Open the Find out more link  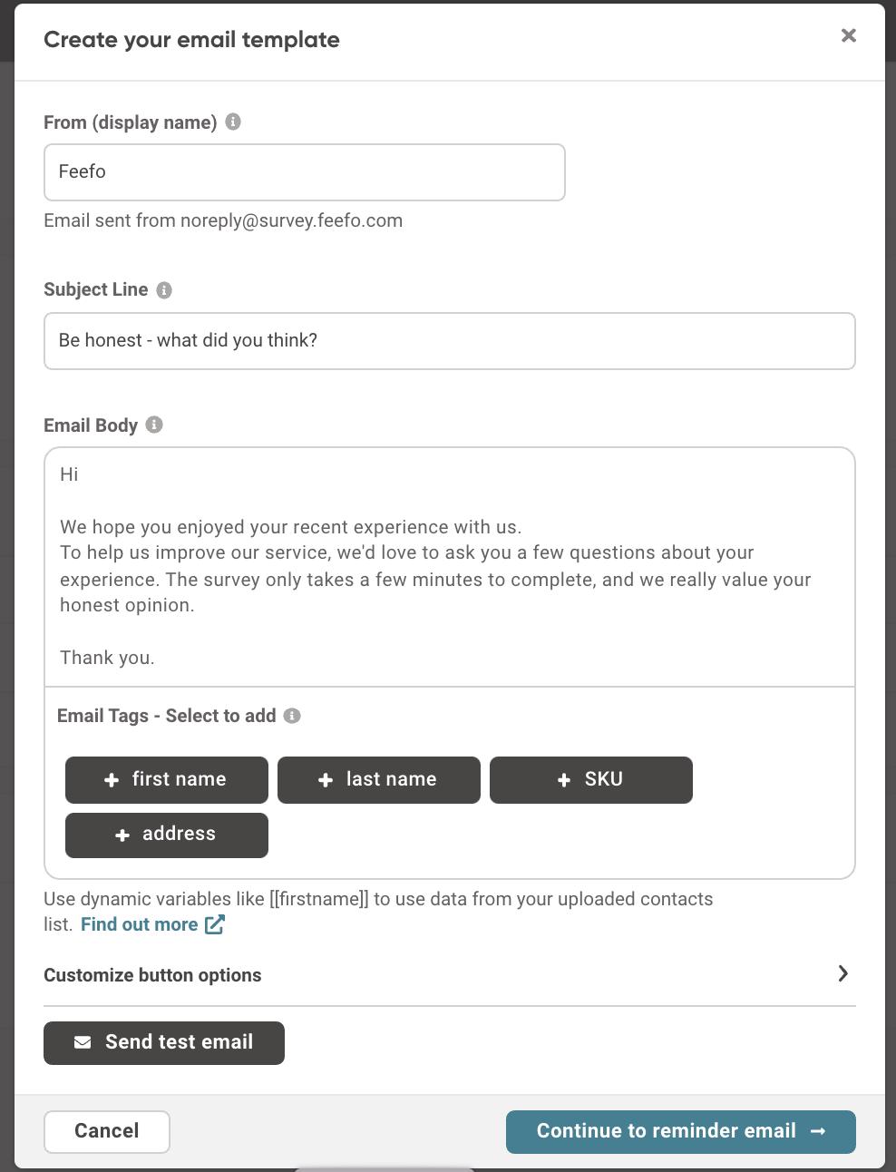point(140,924)
